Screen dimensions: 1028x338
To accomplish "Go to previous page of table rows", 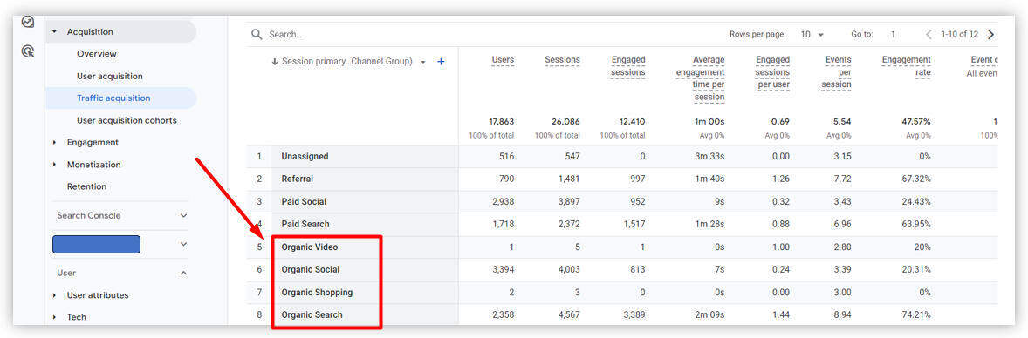I will pos(929,34).
